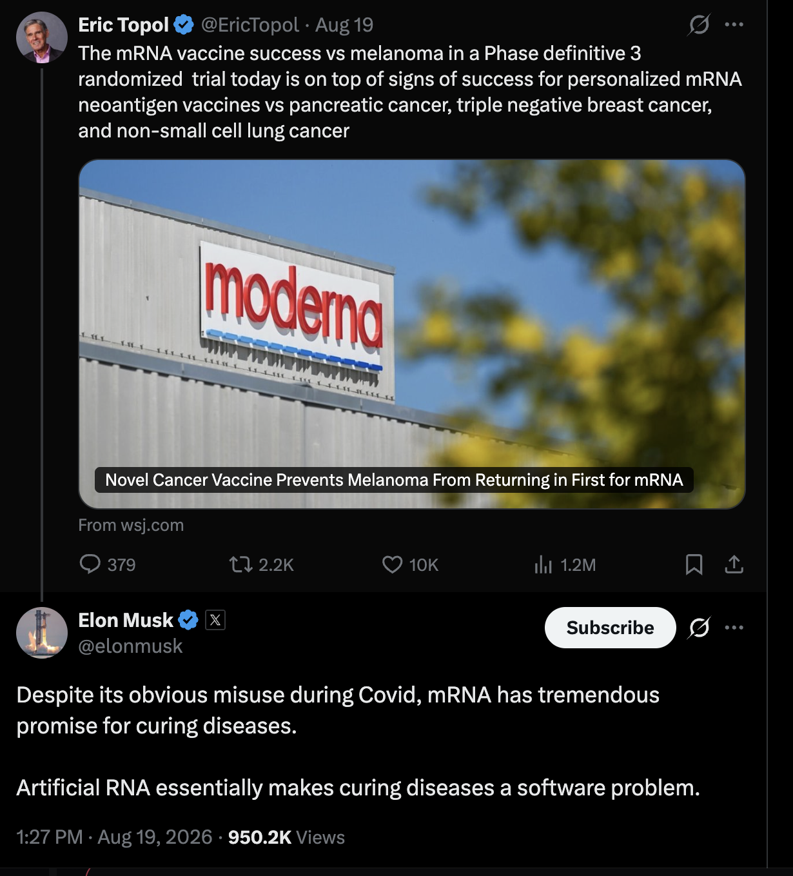Open the more options menu on Topol's tweet
The height and width of the screenshot is (876, 793).
(734, 25)
